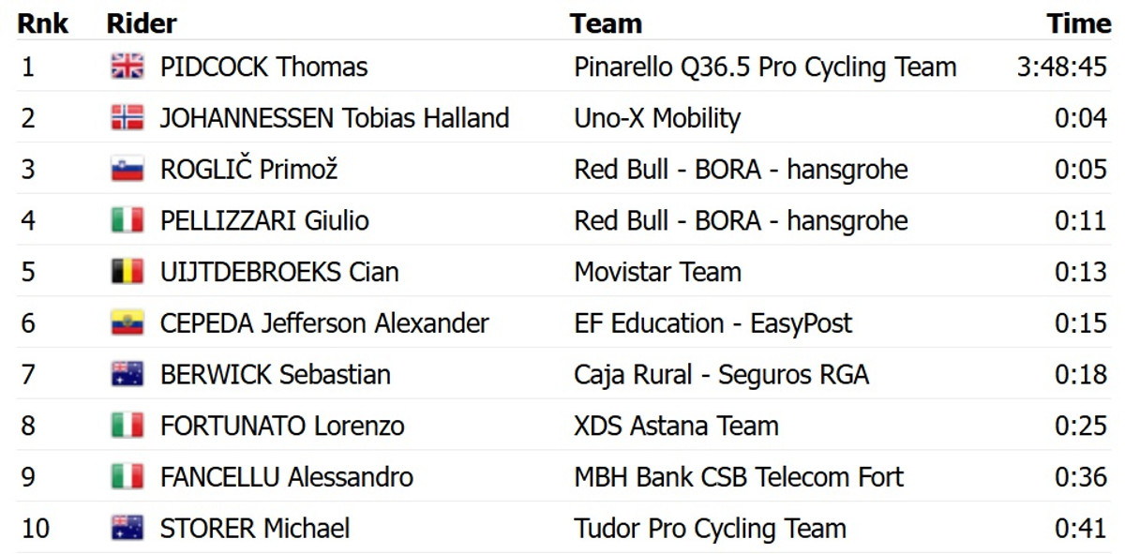Sort results by the Rnk column header
The image size is (1125, 554).
43,23
